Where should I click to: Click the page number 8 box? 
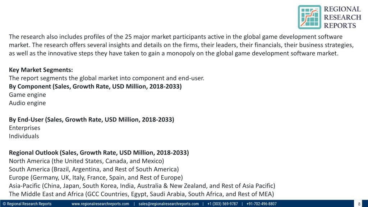coord(359,204)
